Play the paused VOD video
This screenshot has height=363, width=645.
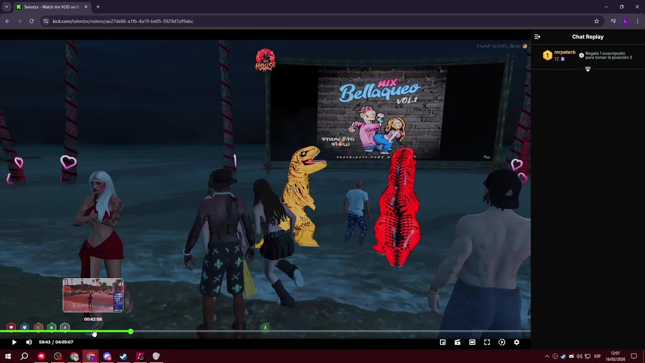[x=14, y=342]
